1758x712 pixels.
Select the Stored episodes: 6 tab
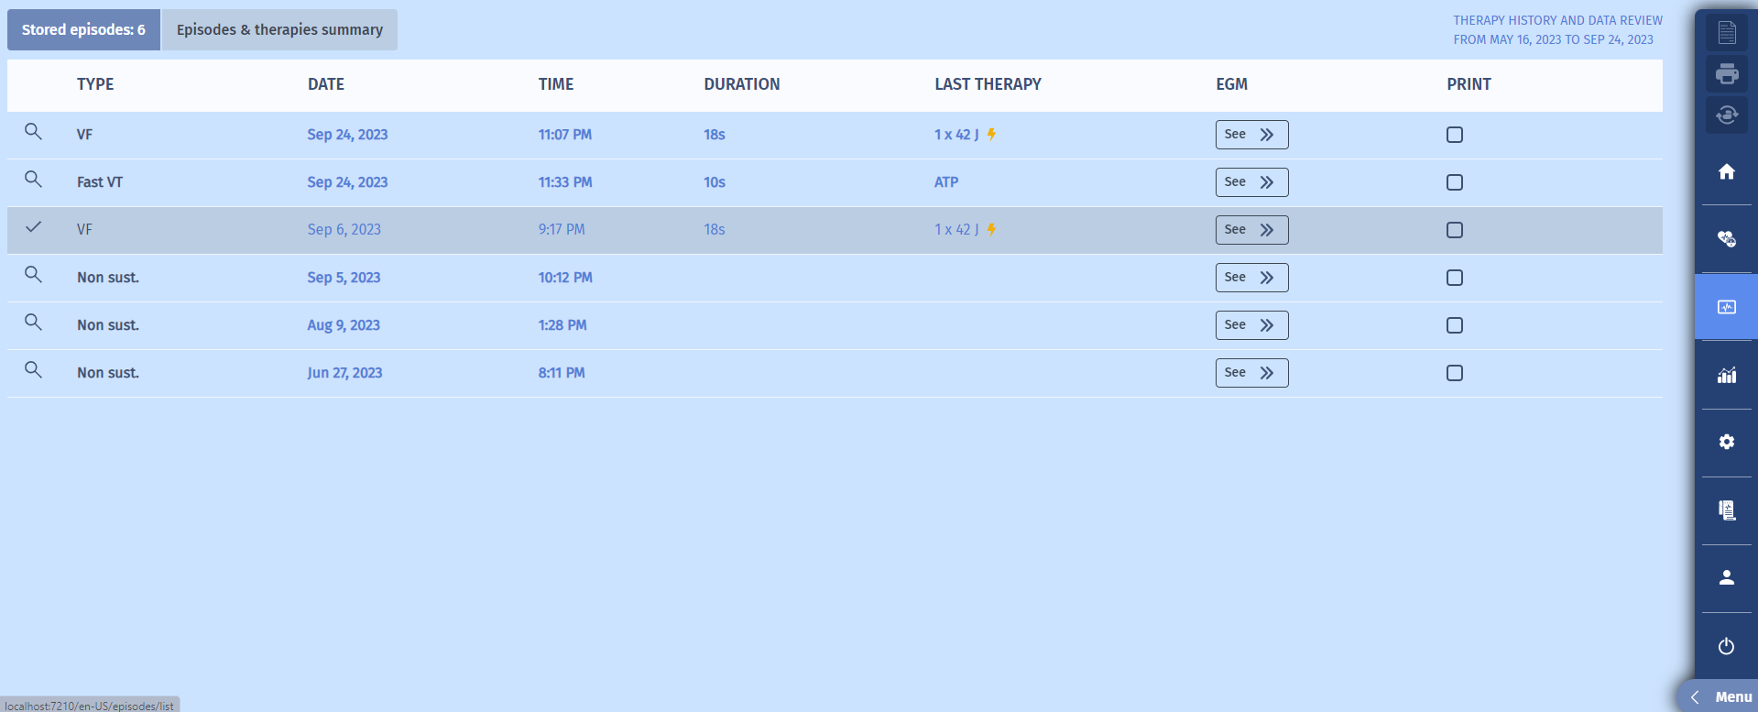[83, 30]
